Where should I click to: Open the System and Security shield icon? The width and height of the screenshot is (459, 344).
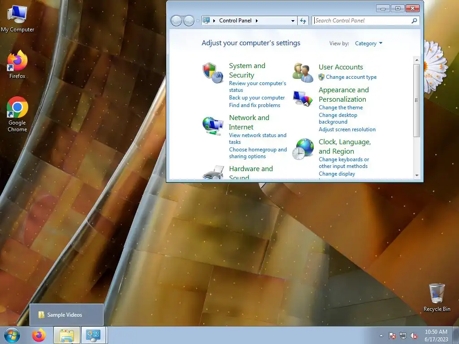213,73
